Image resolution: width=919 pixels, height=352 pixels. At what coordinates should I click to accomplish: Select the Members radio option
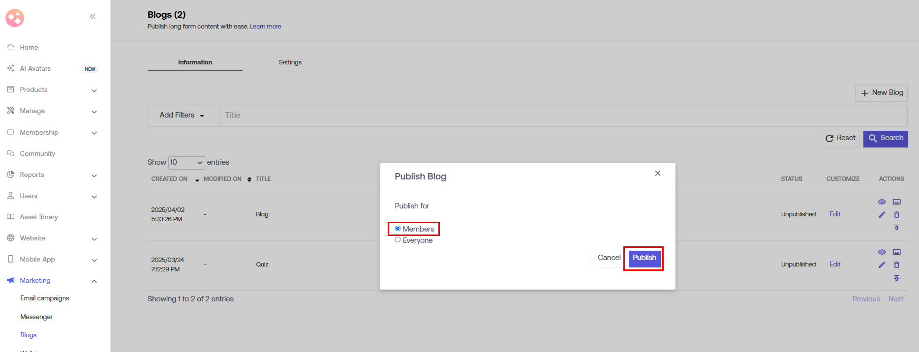click(x=398, y=229)
